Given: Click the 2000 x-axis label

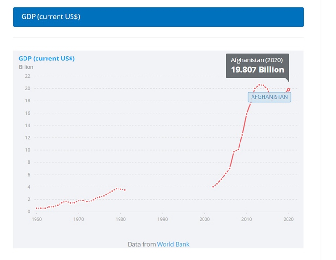Looking at the screenshot, I should click(x=204, y=219).
